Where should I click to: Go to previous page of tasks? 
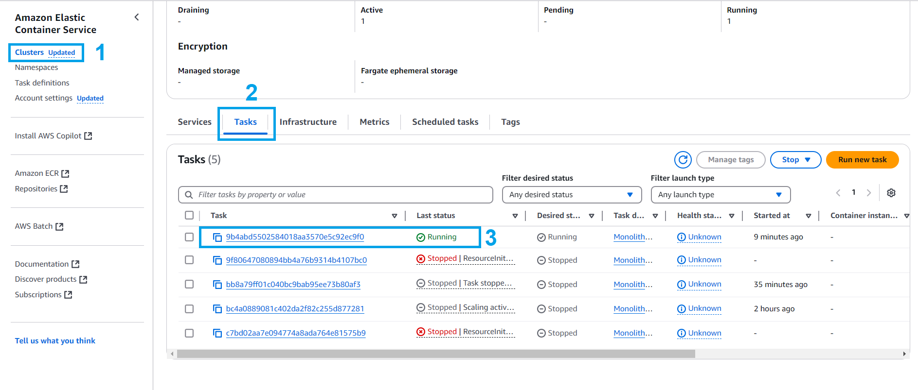pyautogui.click(x=838, y=193)
